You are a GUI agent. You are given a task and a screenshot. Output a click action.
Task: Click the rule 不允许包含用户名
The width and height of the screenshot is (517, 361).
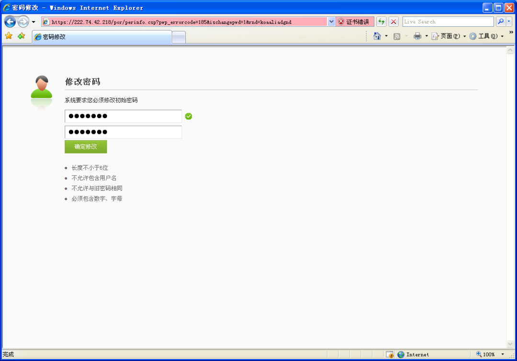tap(94, 178)
